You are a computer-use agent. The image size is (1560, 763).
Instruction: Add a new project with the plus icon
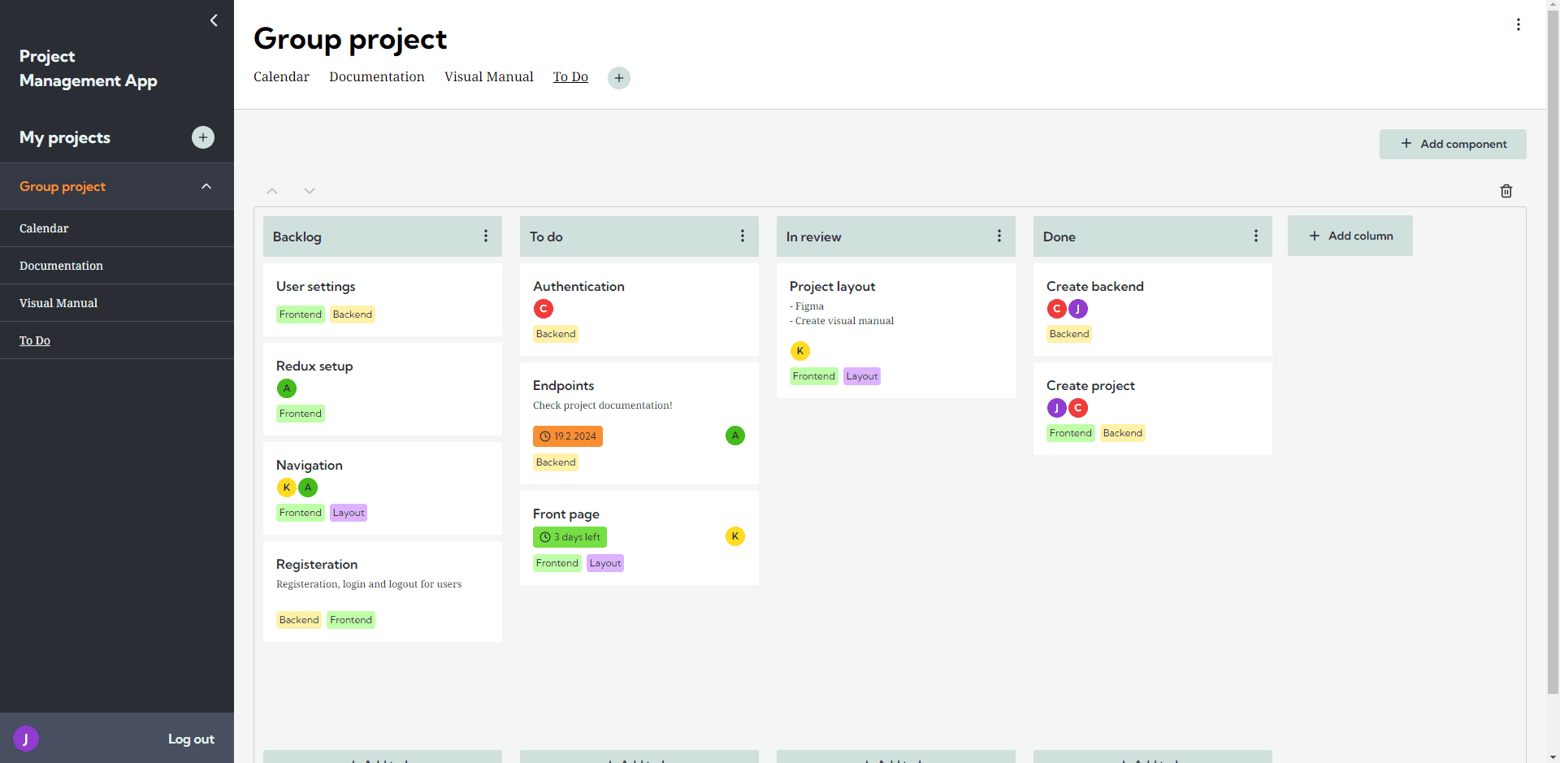coord(201,137)
